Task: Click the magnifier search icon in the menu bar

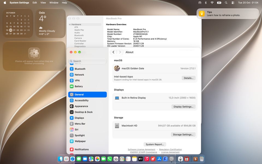Action: pyautogui.click(x=226, y=3)
